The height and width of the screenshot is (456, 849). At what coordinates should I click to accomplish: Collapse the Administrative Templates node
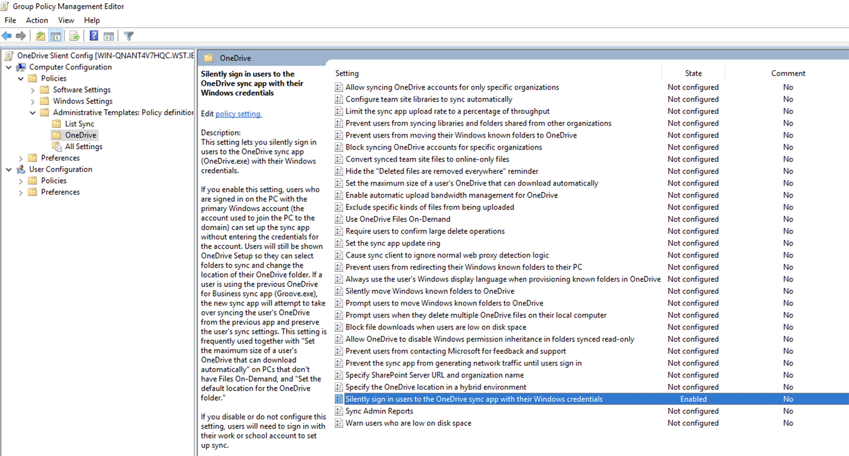(x=33, y=112)
